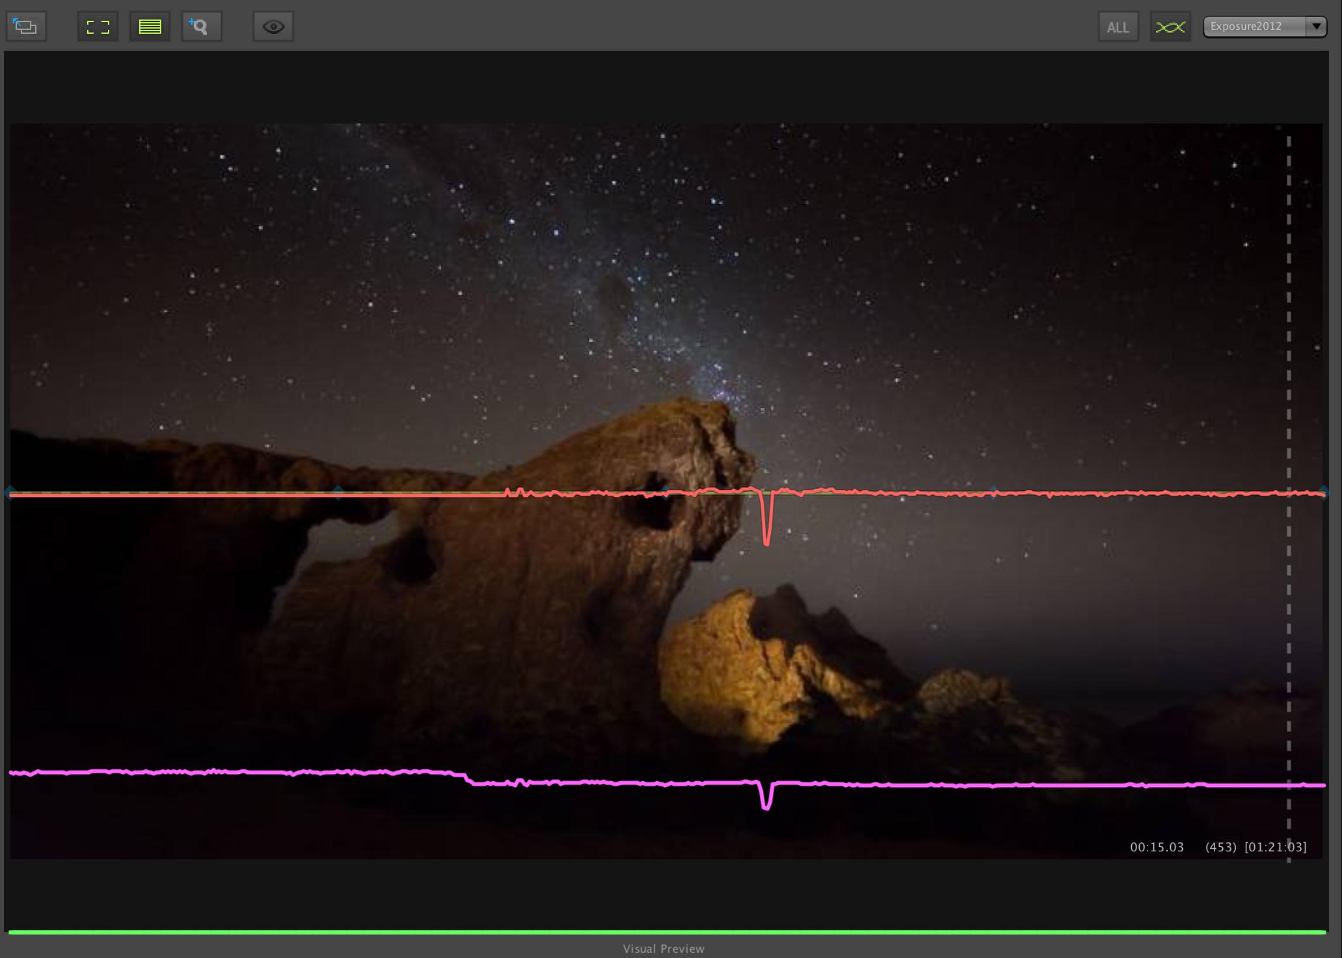Click the green preview progress bar
Screen dimensions: 1342x958
tap(667, 932)
